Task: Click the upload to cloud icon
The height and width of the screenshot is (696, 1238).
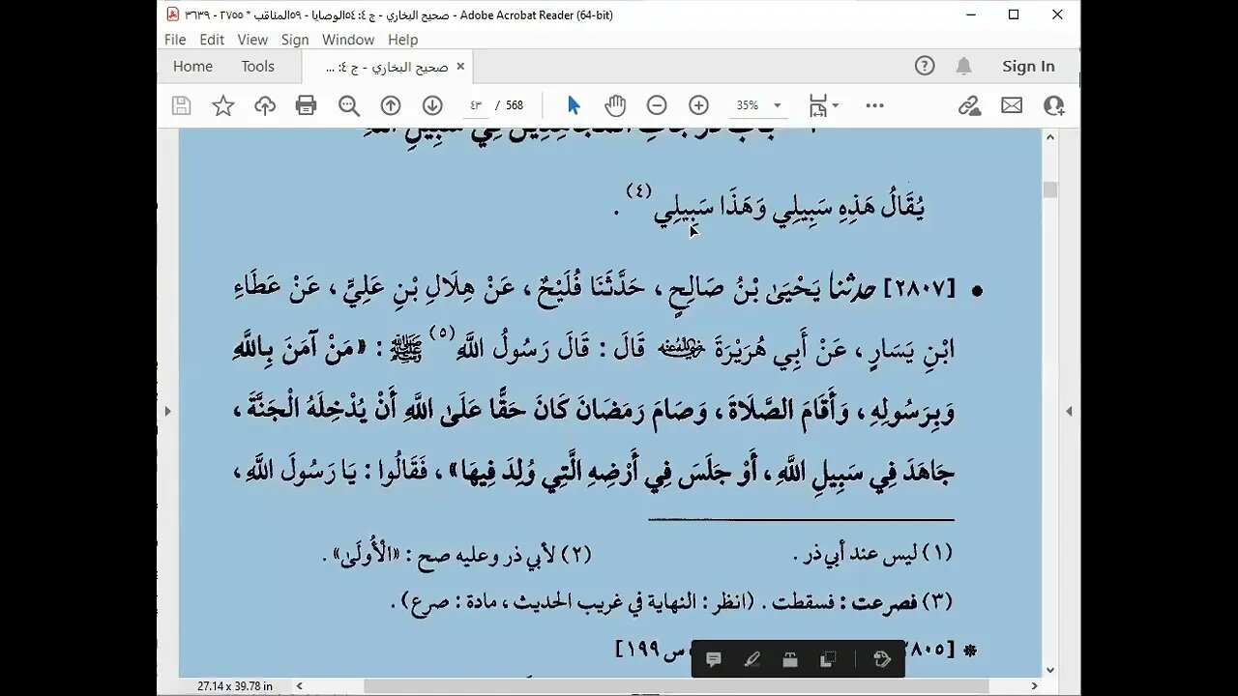Action: click(x=265, y=105)
